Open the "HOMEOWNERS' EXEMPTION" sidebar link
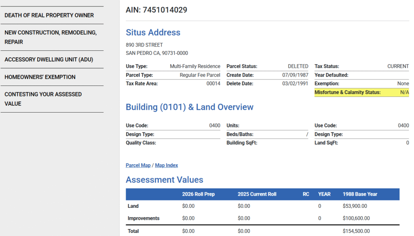Viewport: 414px width, 236px height. pos(40,77)
